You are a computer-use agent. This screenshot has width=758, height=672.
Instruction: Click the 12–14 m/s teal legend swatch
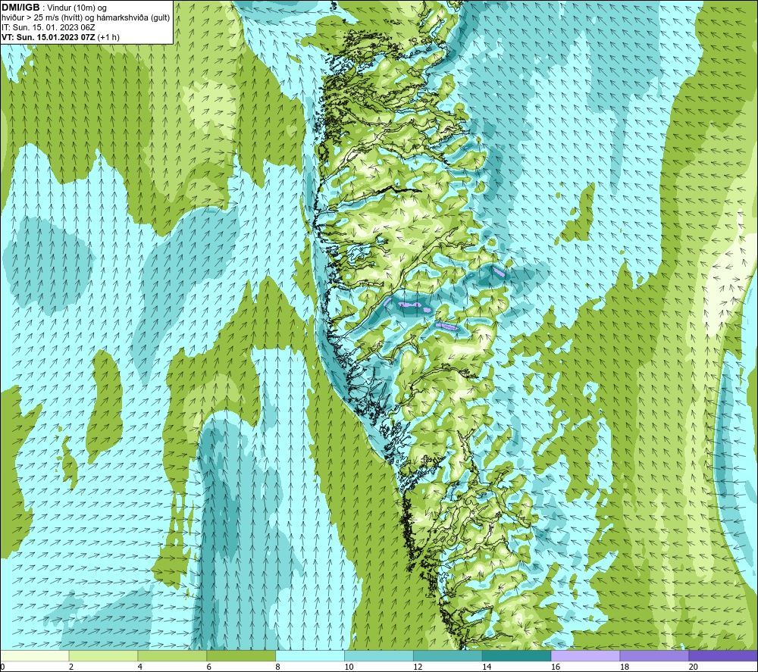coord(448,655)
